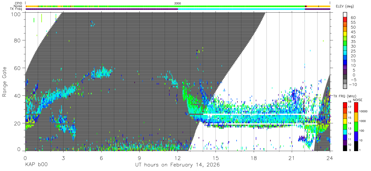Click the 40 label on ELEV colorbar
371x171 pixels.
[x=353, y=37]
